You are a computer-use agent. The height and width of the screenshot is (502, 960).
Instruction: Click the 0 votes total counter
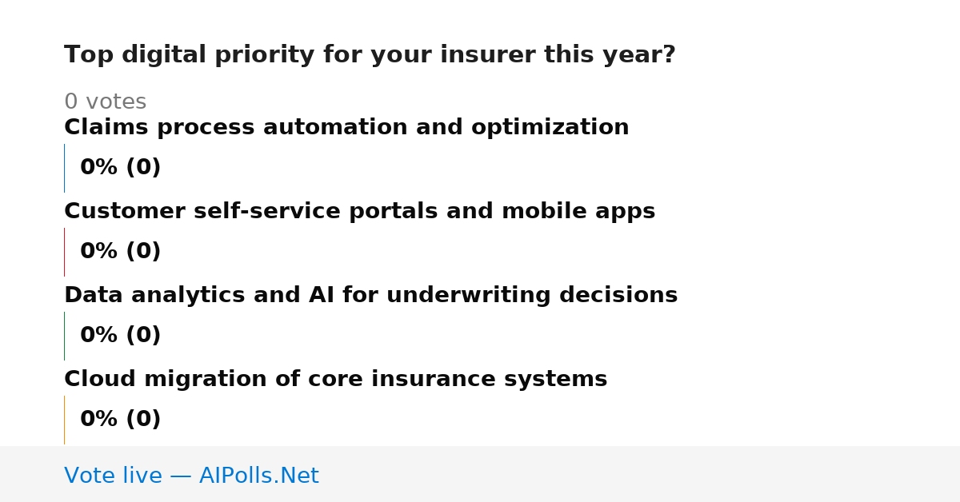105,102
